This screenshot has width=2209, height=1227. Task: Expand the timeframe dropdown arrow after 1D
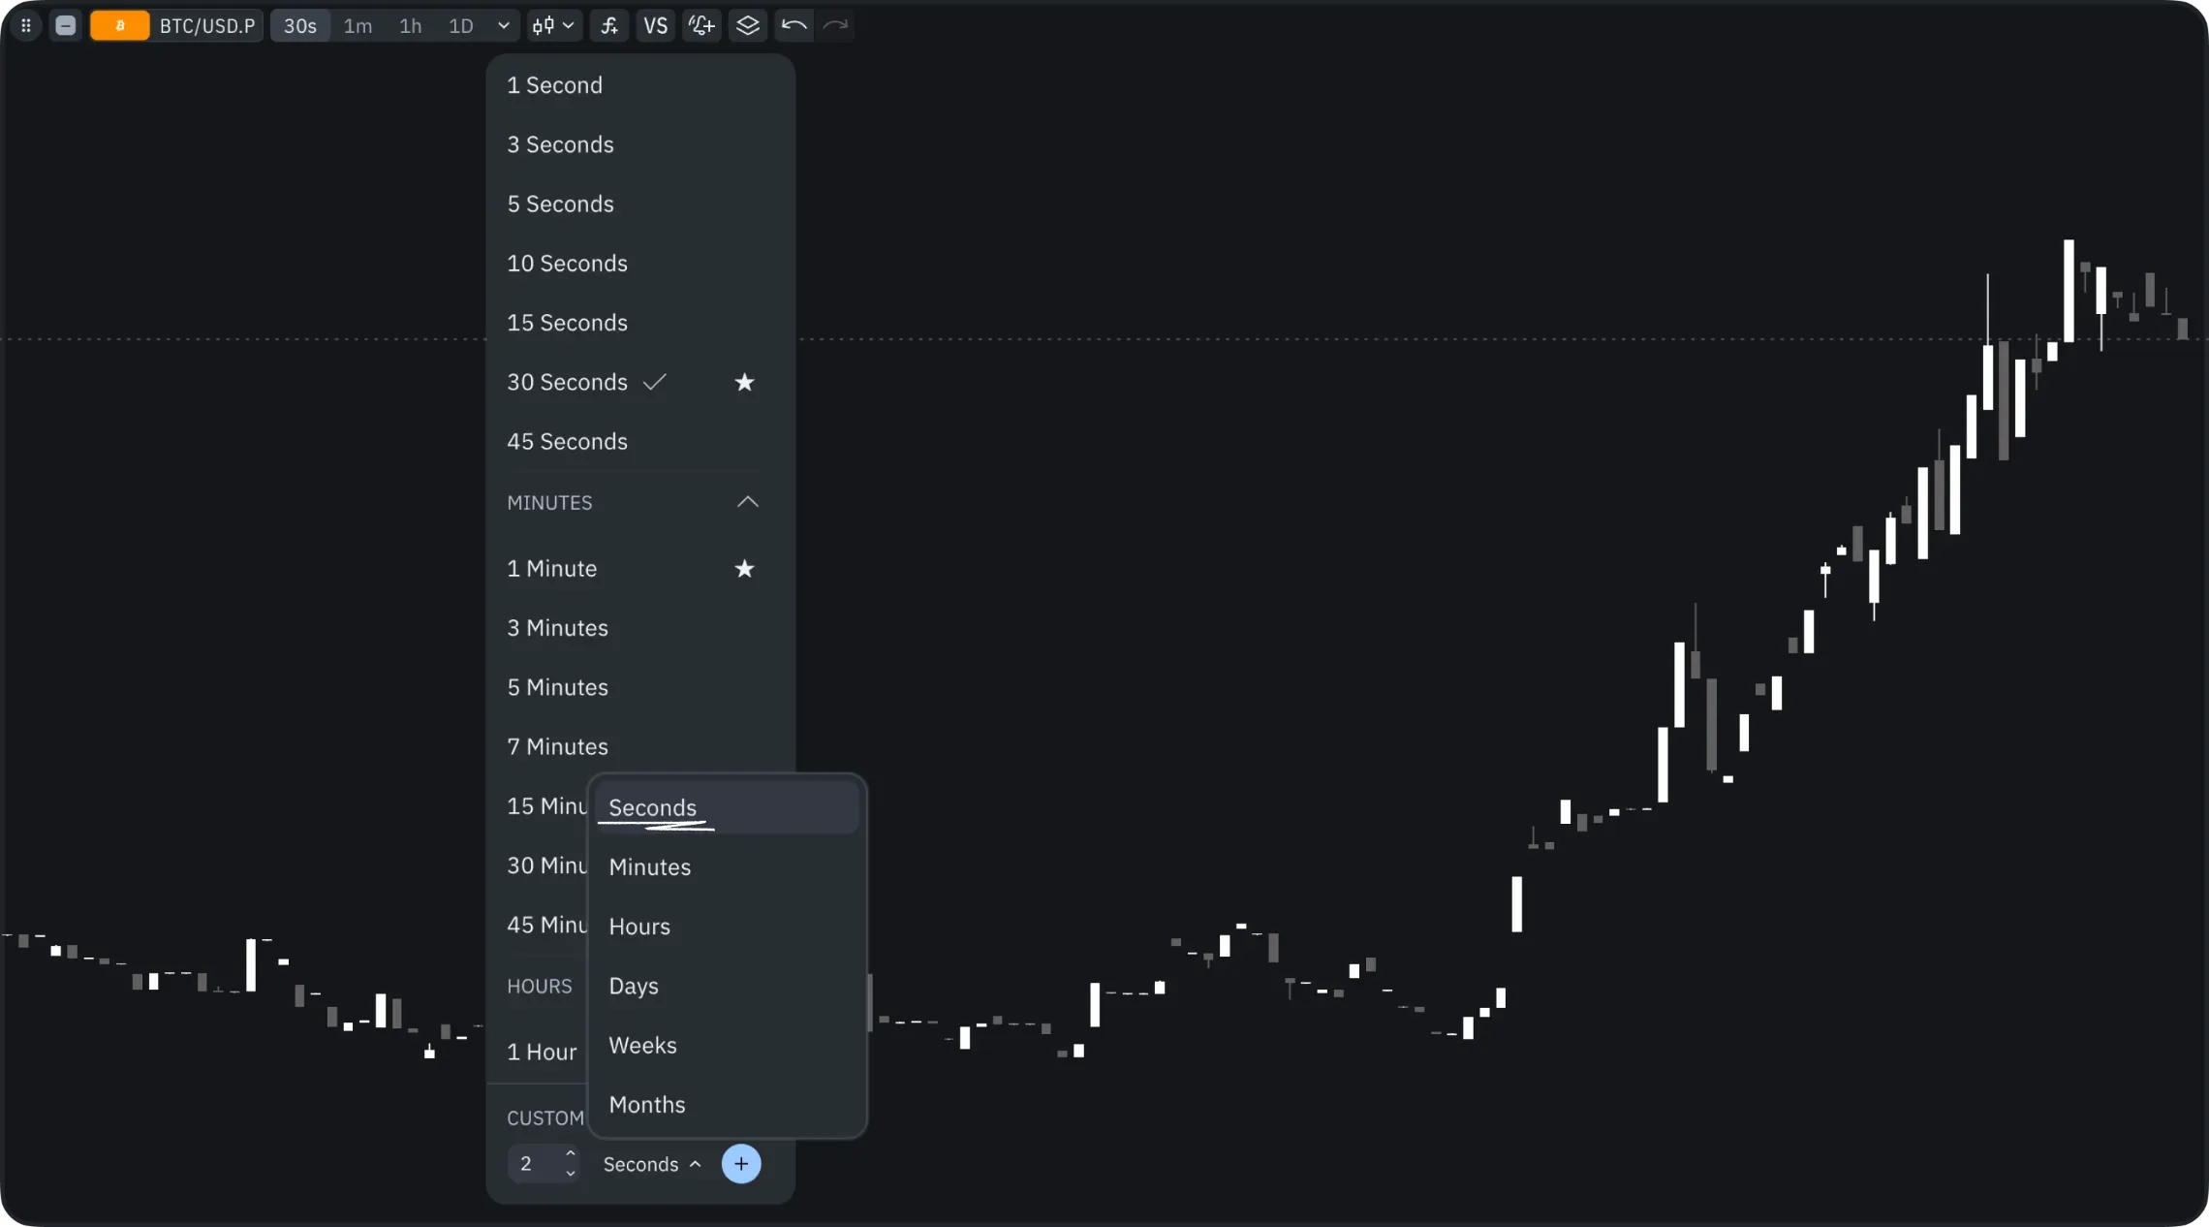pos(503,26)
